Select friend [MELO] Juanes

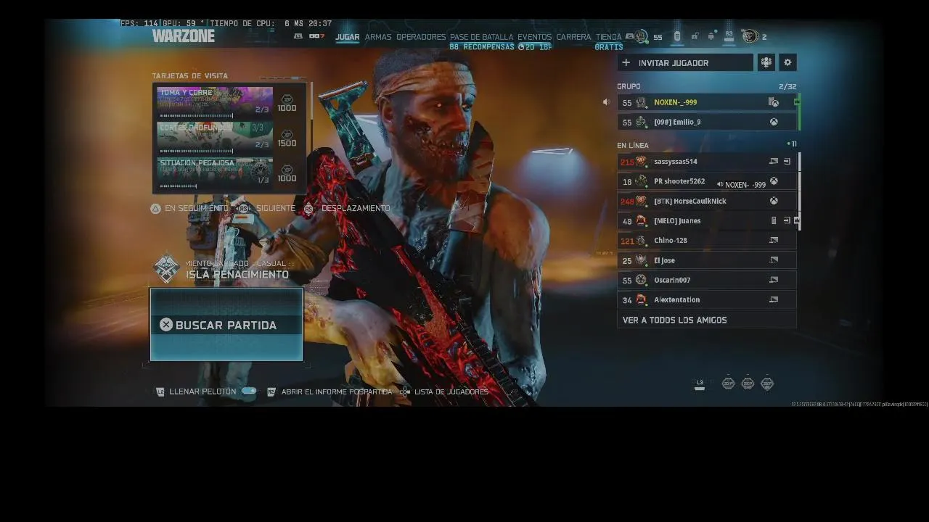pyautogui.click(x=707, y=220)
